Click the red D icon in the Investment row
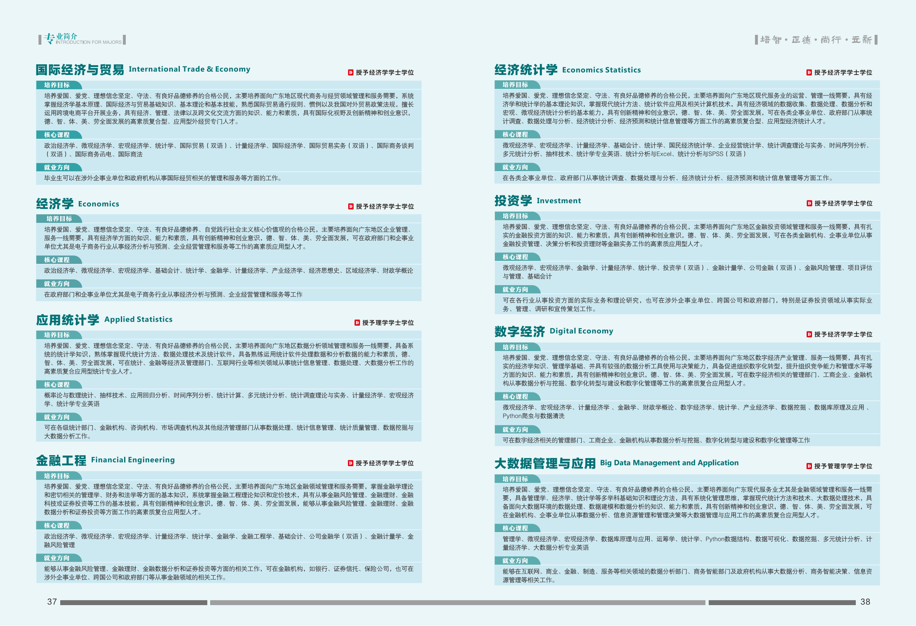This screenshot has height=626, width=916. click(x=809, y=204)
